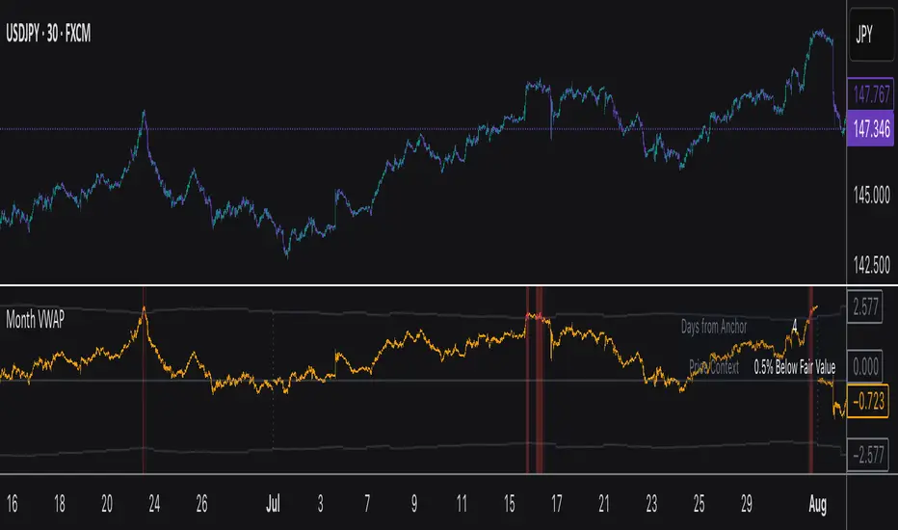Click date 21 on time axis
This screenshot has height=530, width=898.
coord(604,504)
